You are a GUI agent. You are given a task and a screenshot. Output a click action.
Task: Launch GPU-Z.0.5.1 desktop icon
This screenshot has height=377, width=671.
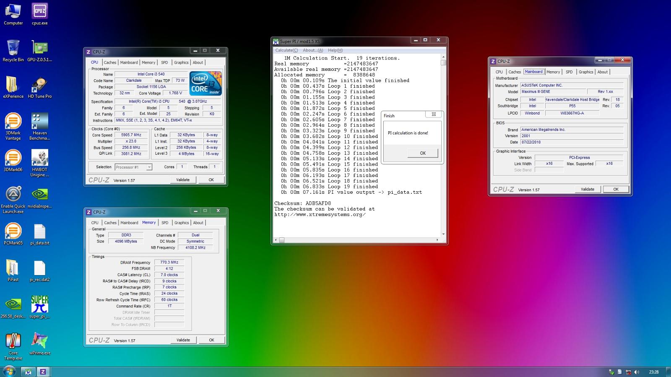point(39,51)
